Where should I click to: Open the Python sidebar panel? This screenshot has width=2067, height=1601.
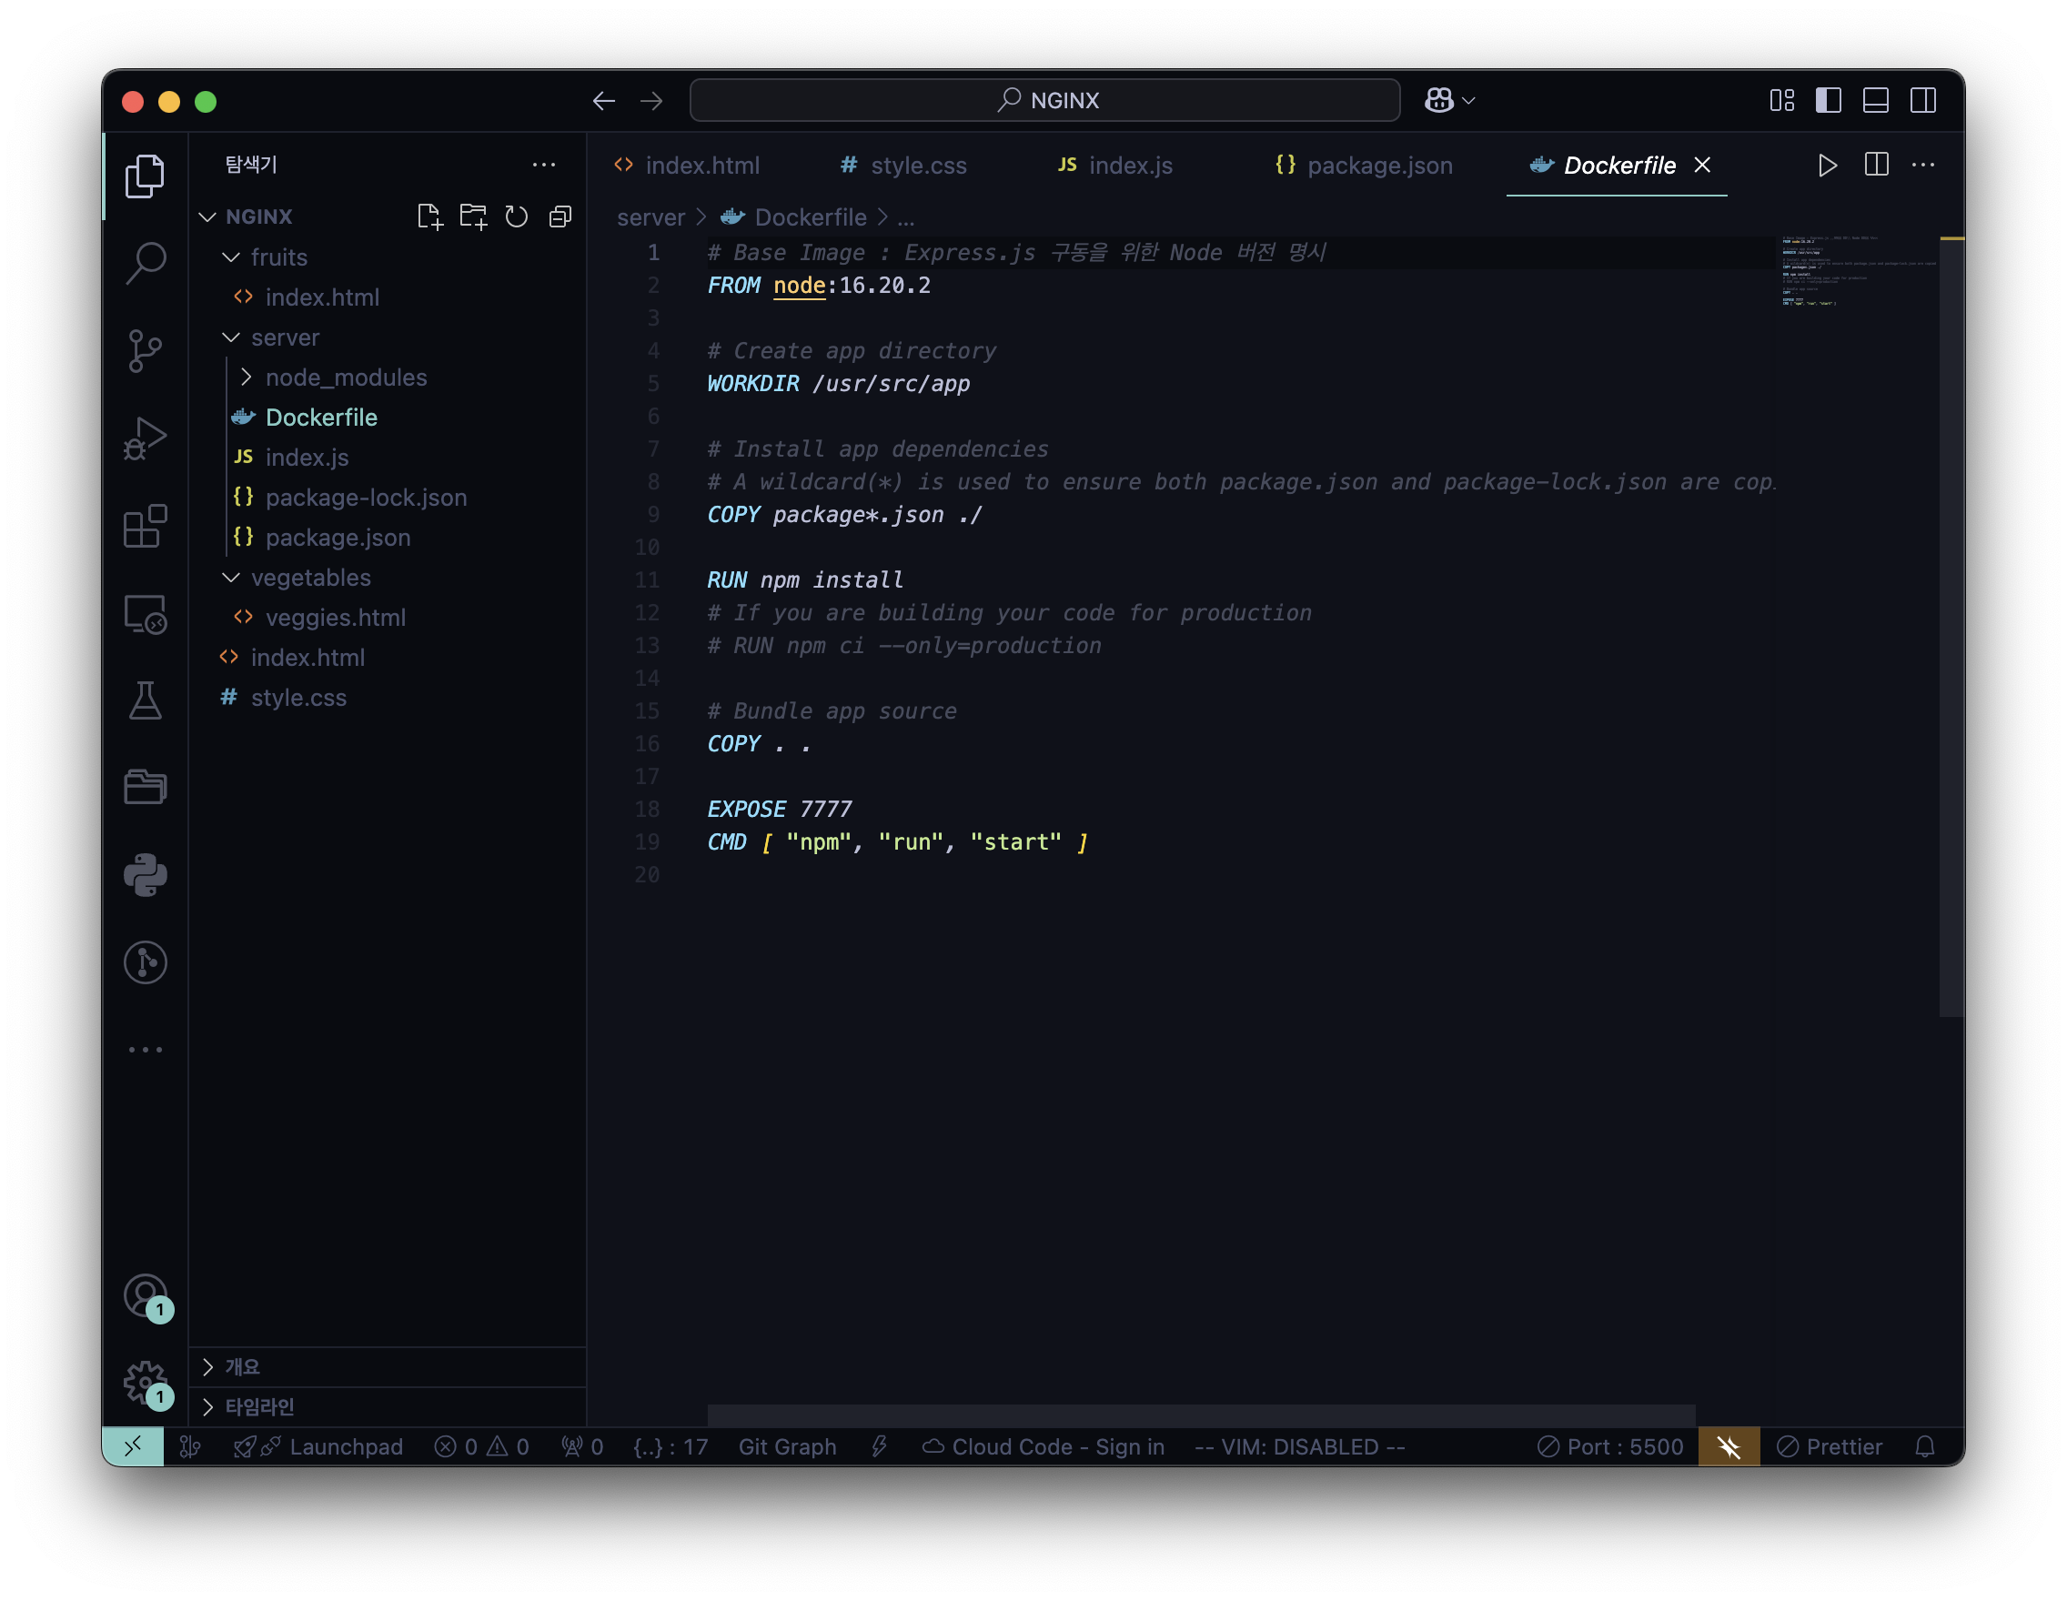click(145, 874)
